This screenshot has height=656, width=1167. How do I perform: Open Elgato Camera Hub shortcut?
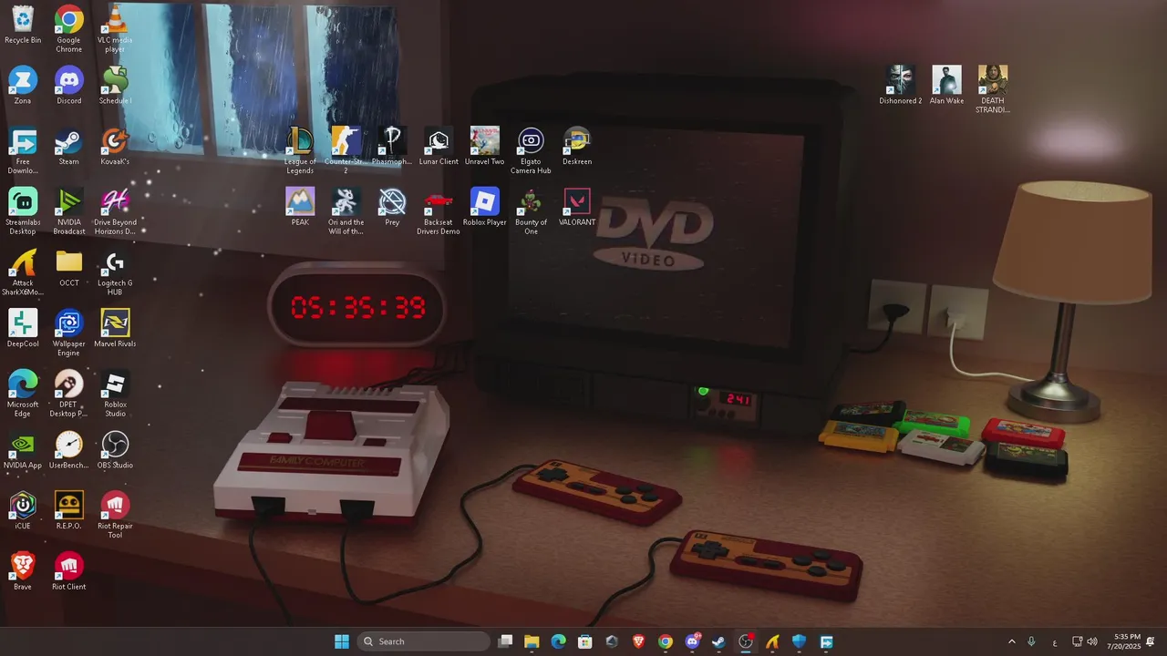coord(531,151)
